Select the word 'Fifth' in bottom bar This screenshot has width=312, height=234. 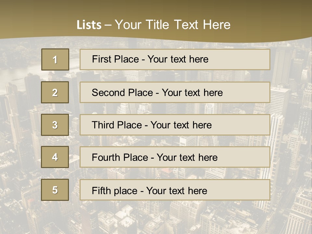coord(101,191)
